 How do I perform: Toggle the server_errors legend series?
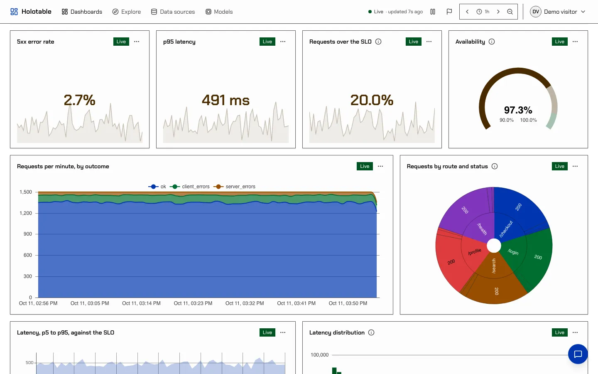(x=235, y=187)
